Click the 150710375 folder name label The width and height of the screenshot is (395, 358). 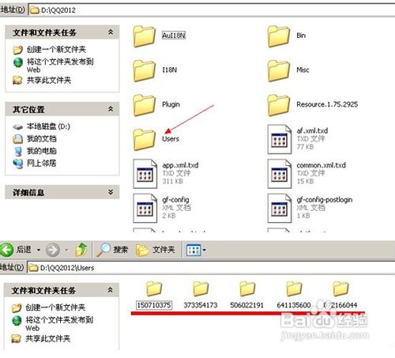tap(154, 305)
